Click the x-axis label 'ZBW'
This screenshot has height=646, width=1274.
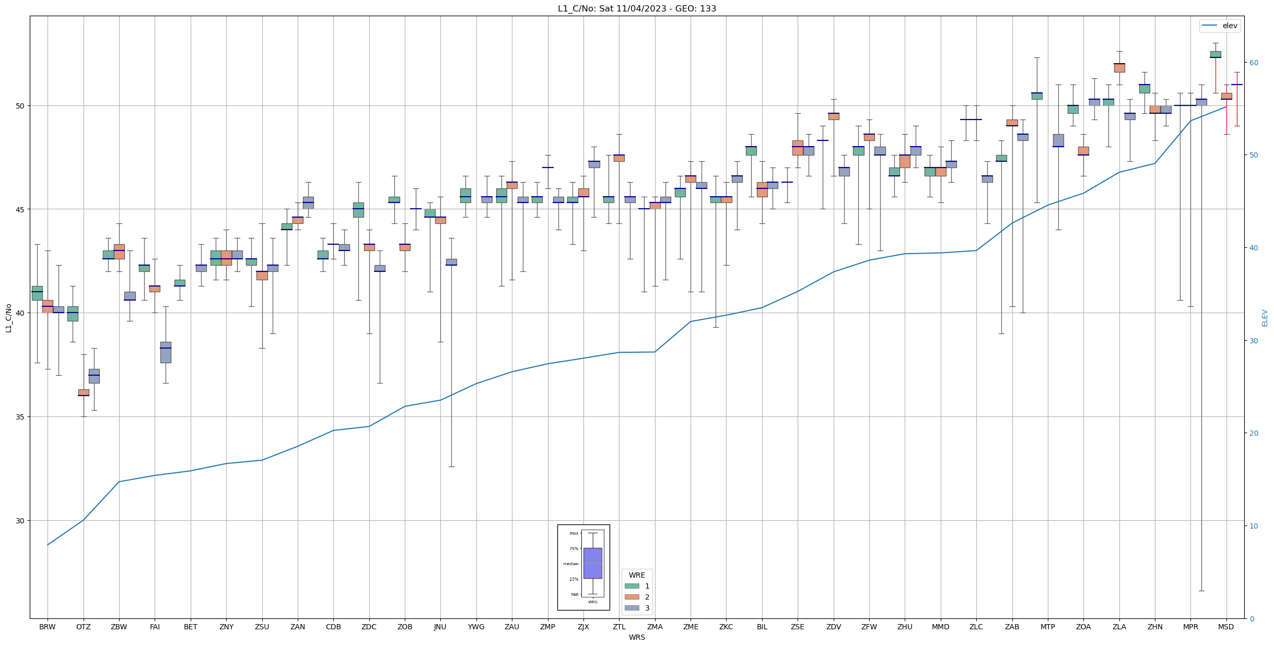click(119, 627)
